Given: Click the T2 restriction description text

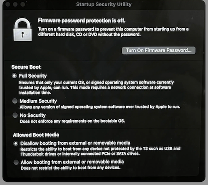Looking at the screenshot, I should click(100, 151).
